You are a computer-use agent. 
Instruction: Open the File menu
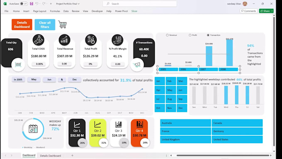pyautogui.click(x=7, y=11)
